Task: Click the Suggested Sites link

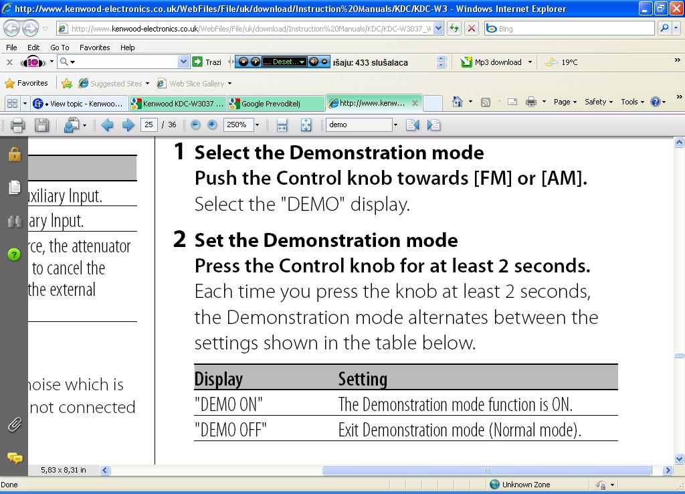Action: (115, 84)
